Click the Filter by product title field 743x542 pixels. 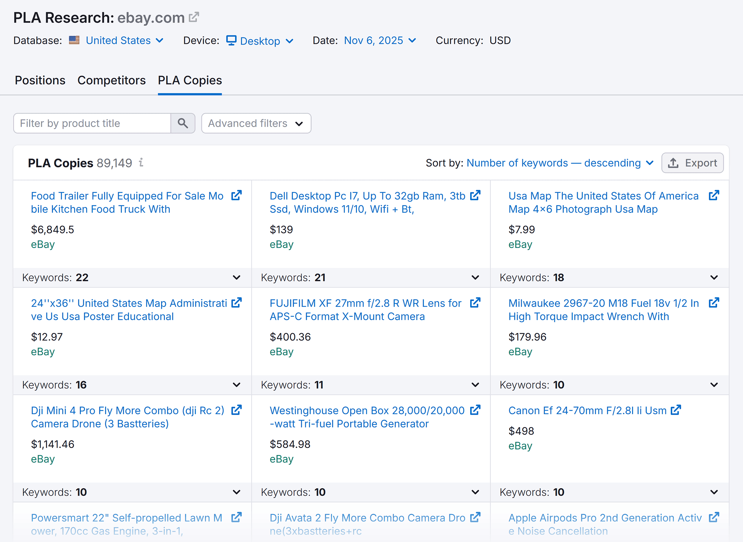click(x=92, y=123)
